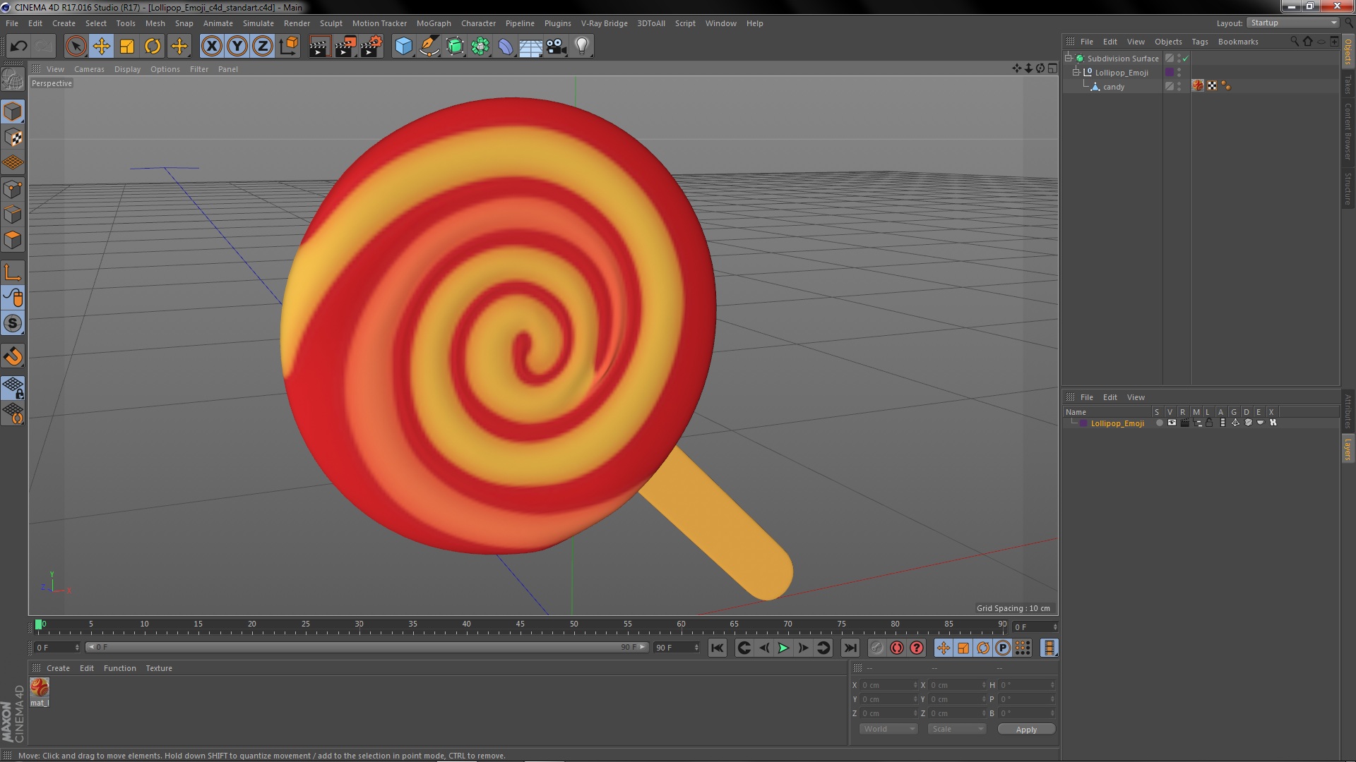This screenshot has height=762, width=1356.
Task: Enable the Axis tool in left sidebar
Action: (x=13, y=272)
